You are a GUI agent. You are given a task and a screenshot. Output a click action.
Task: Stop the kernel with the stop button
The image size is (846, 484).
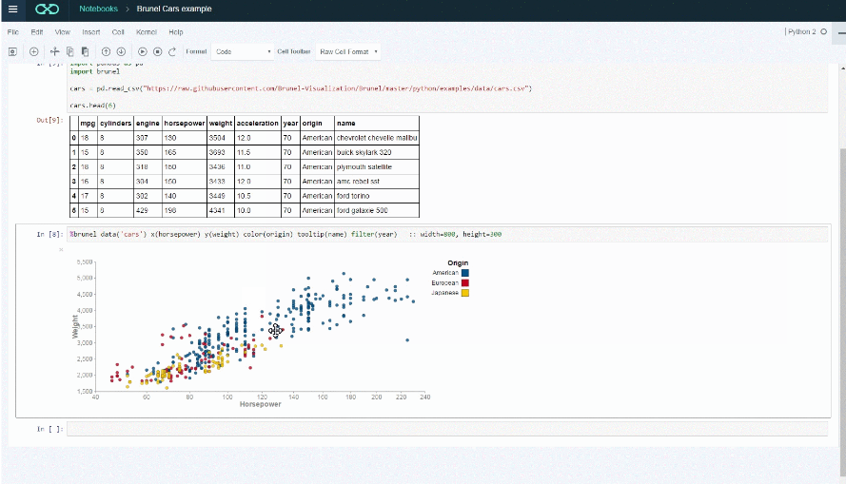tap(158, 51)
